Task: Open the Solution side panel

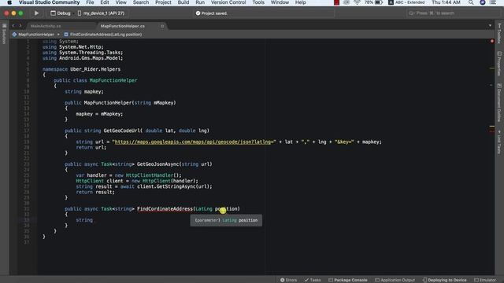Action: [4, 34]
